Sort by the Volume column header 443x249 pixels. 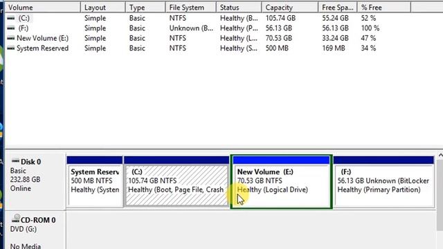point(43,8)
